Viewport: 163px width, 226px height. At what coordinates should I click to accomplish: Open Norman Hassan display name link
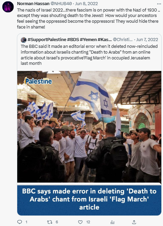(x=33, y=4)
